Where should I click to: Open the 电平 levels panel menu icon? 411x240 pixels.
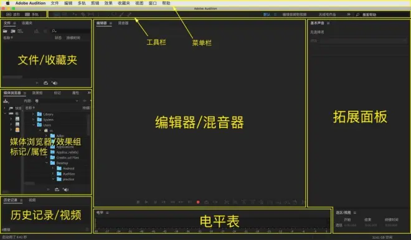tap(107, 213)
